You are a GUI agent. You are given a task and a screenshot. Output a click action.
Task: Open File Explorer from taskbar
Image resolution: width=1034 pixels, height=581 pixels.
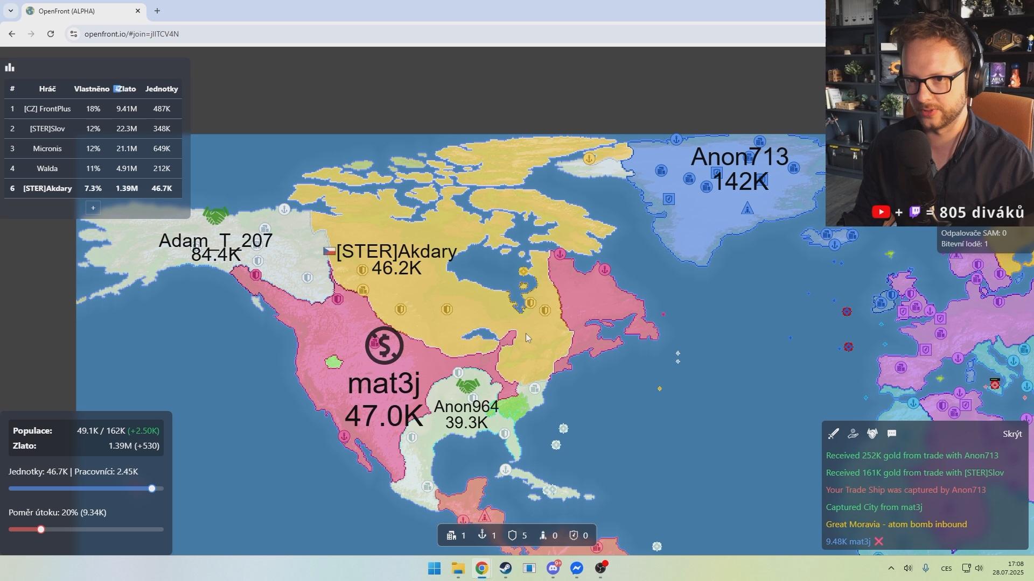point(458,568)
